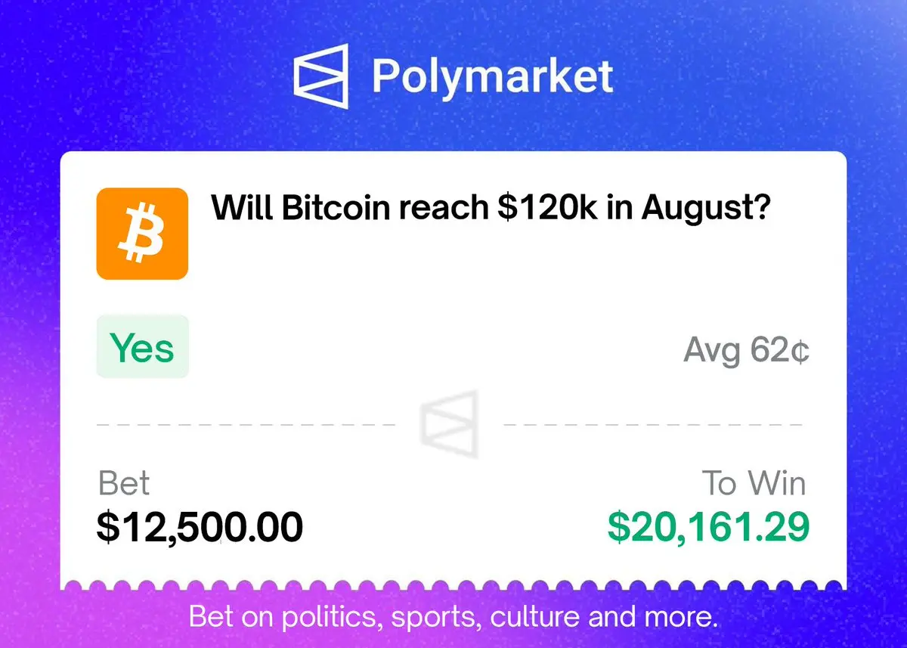Click the Polymarket logo icon at top
The image size is (907, 648).
321,76
